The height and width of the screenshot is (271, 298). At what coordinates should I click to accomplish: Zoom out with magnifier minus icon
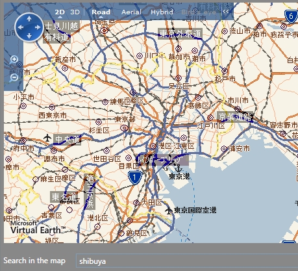pyautogui.click(x=14, y=77)
